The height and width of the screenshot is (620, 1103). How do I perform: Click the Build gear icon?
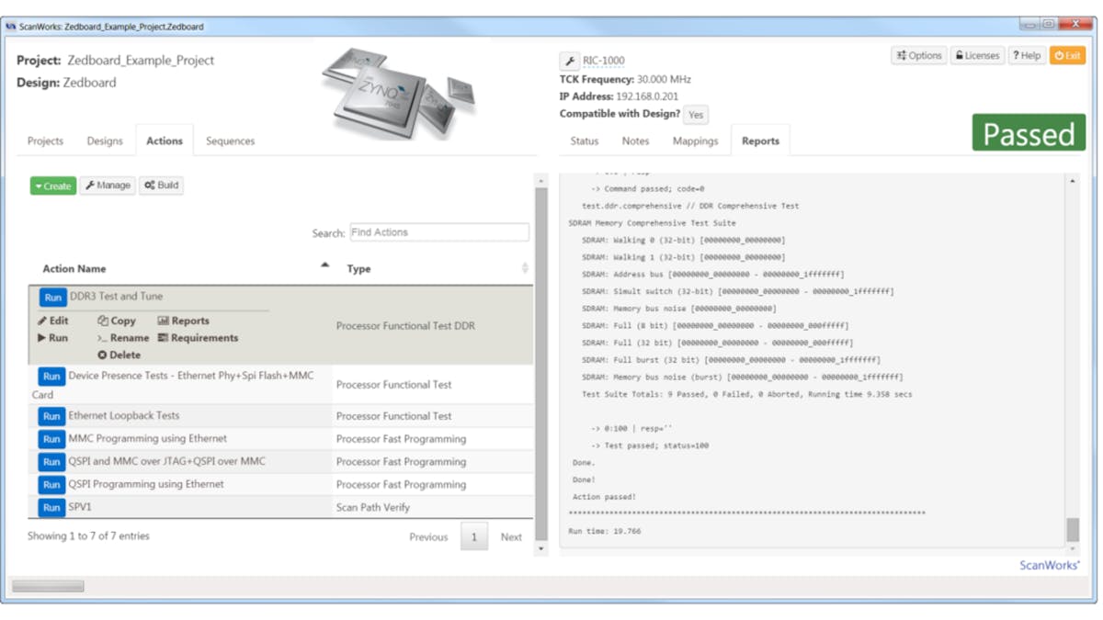coord(149,185)
